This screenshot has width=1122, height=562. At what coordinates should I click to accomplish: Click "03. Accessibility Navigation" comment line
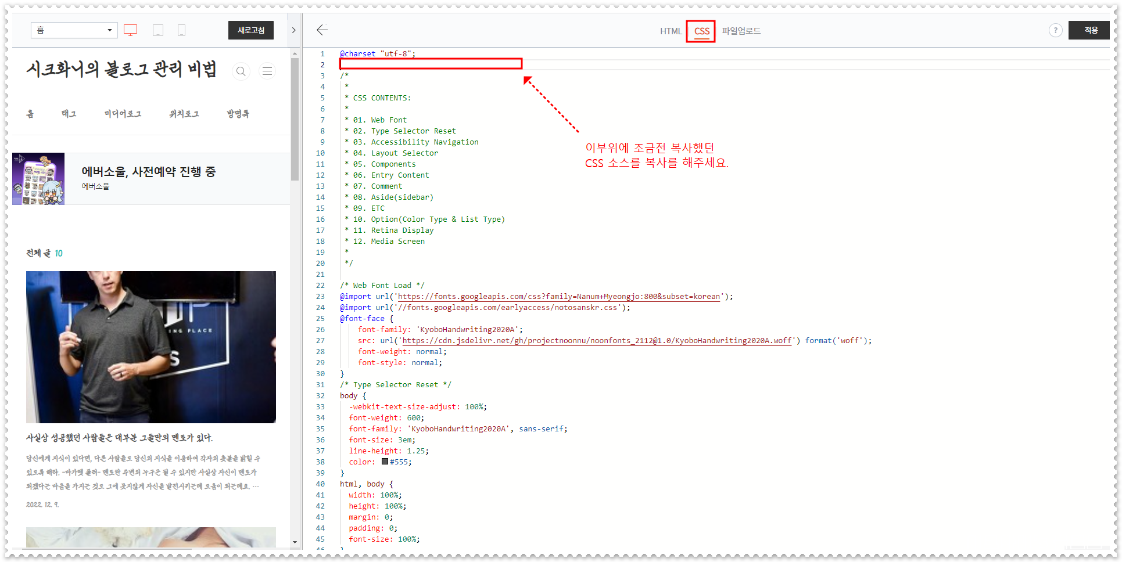tap(412, 142)
